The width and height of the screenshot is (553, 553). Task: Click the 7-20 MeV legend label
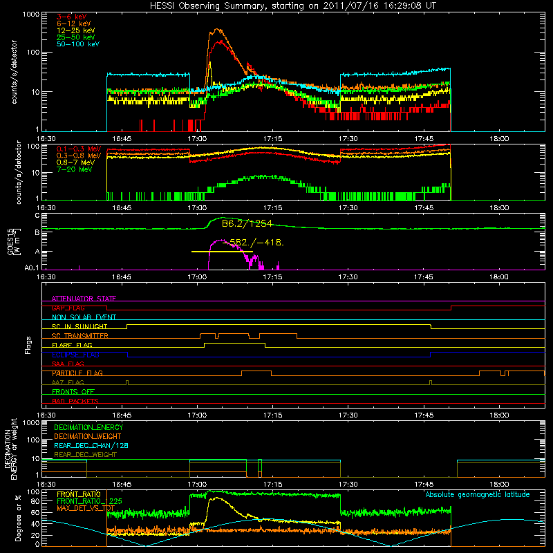point(75,169)
